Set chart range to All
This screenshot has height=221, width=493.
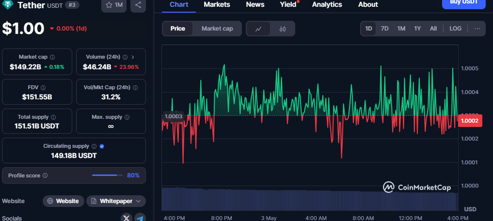point(433,29)
